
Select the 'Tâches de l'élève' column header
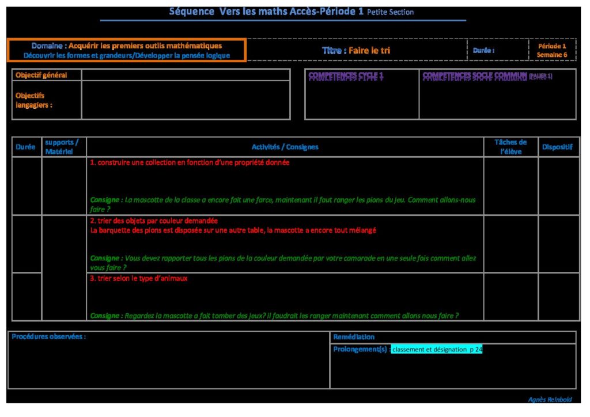point(510,147)
